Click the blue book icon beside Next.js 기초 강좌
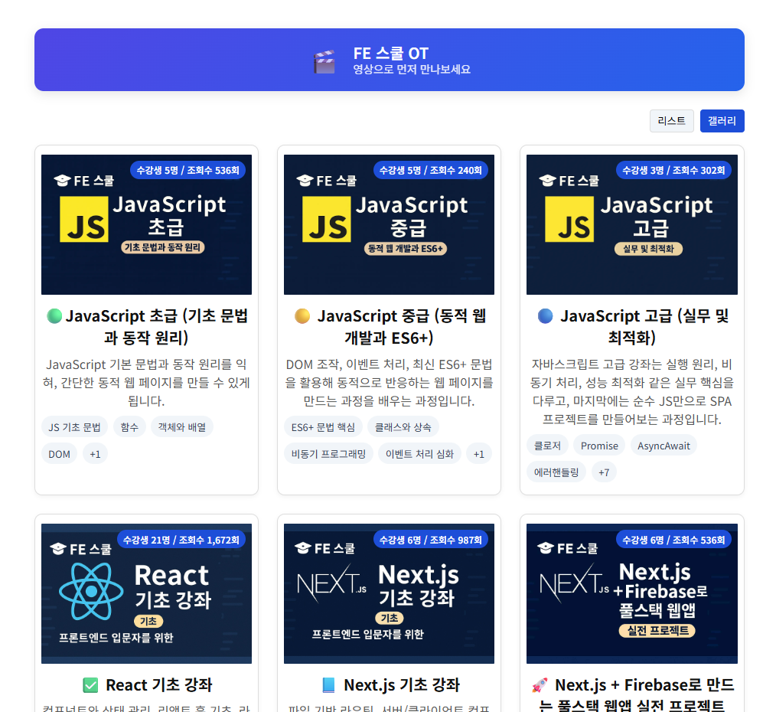The image size is (776, 712). [328, 685]
